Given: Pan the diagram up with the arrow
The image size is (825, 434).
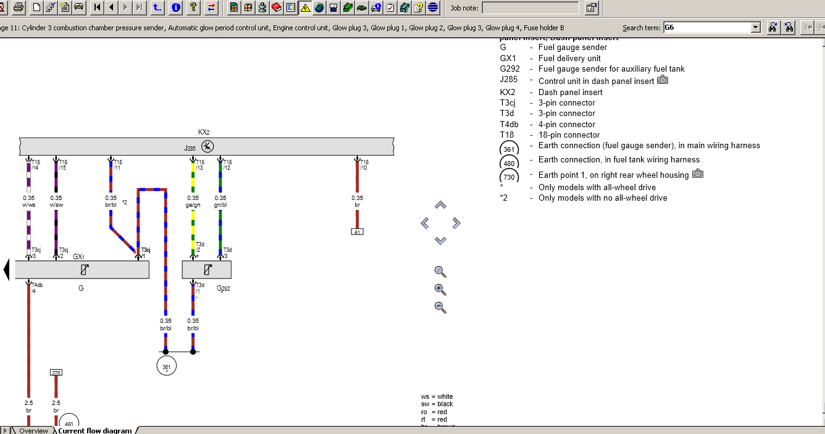Looking at the screenshot, I should 440,205.
